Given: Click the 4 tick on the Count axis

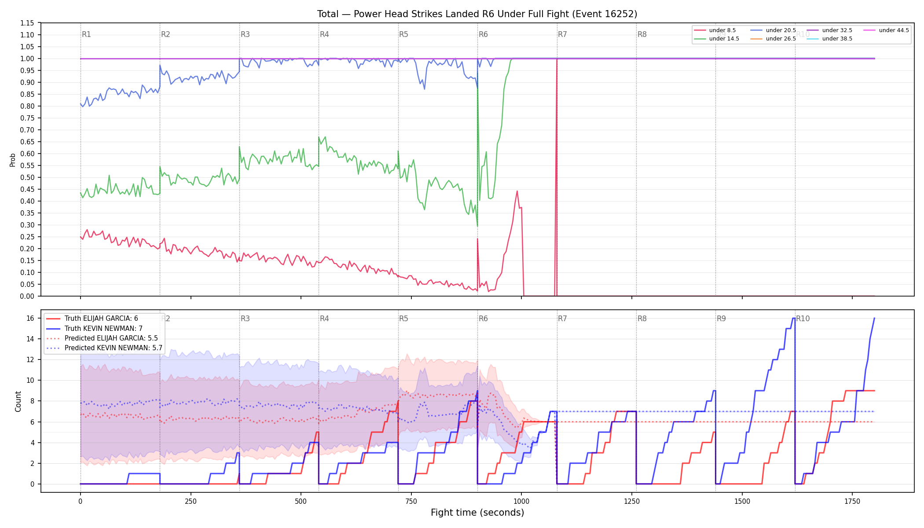Looking at the screenshot, I should 32,443.
